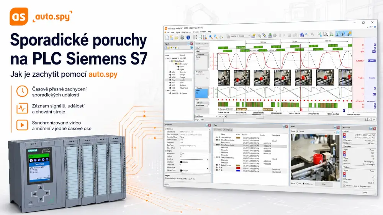Collapse the Values section in Measure
The image size is (383, 215).
point(344,167)
